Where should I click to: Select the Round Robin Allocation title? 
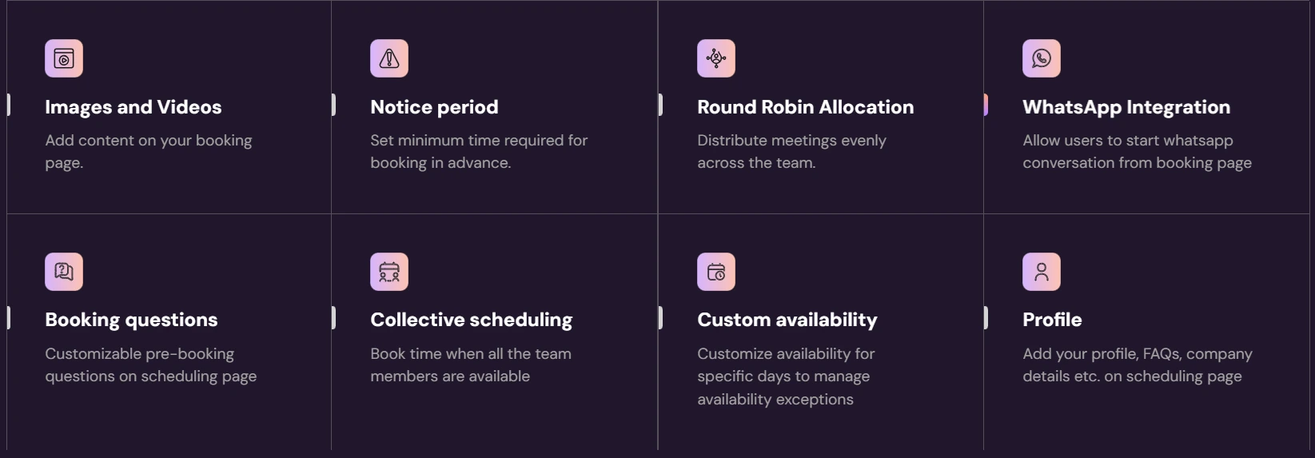[x=805, y=107]
